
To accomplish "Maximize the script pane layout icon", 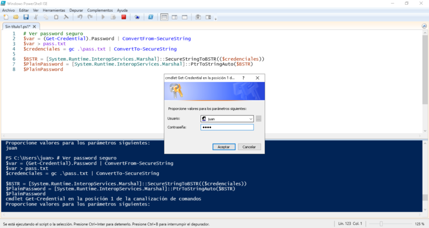I will point(184,17).
